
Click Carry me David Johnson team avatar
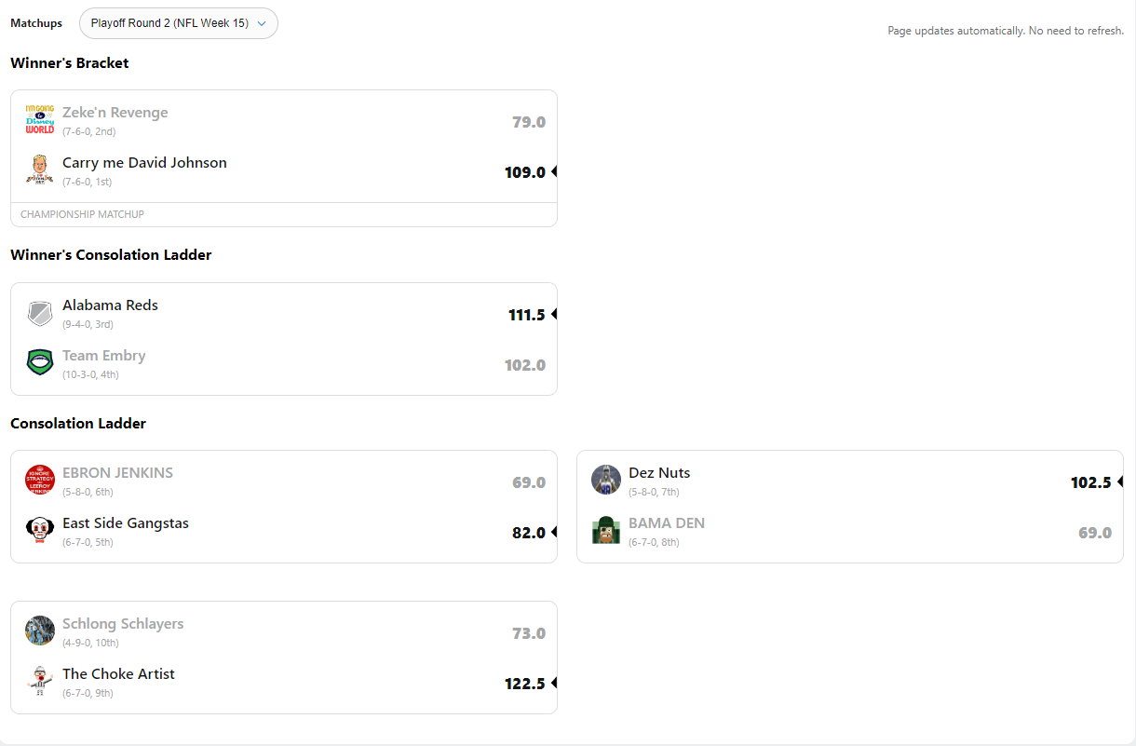coord(40,170)
